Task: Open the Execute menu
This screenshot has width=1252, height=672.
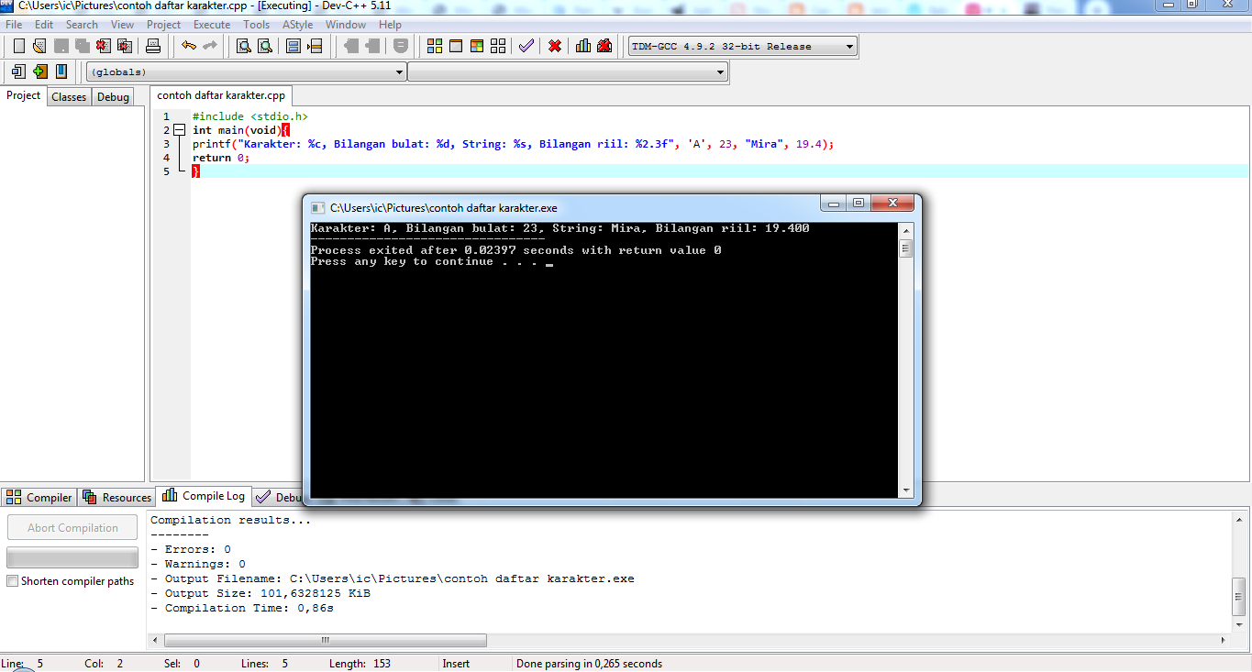Action: (x=212, y=25)
